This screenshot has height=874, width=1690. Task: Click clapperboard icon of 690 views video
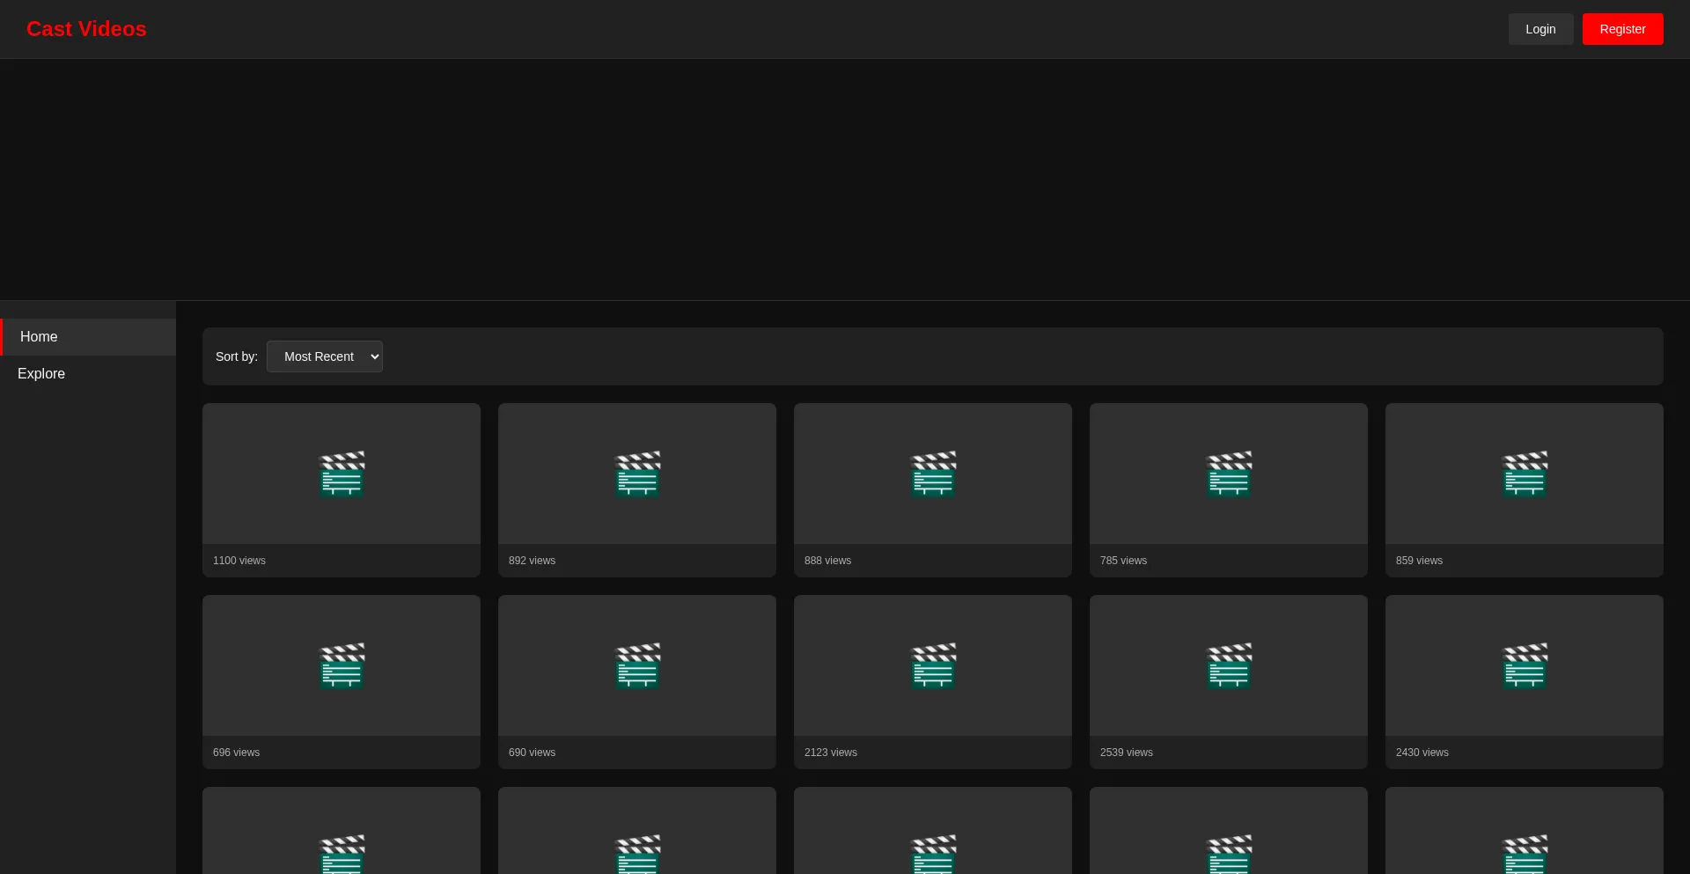pos(637,666)
